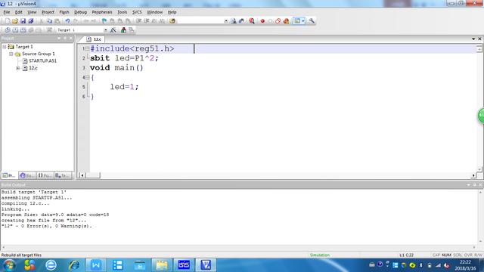The image size is (484, 272).
Task: Create a new file with the toolbar icon
Action: pyautogui.click(x=8, y=21)
